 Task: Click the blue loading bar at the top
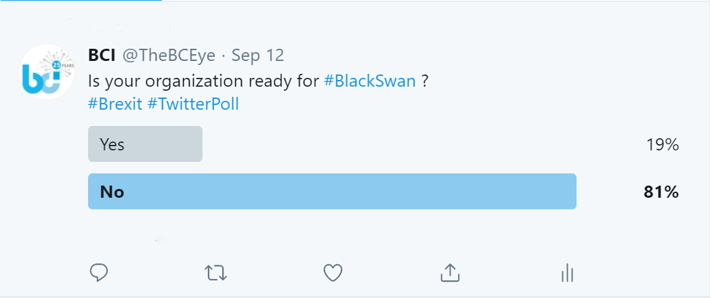[81, 1]
